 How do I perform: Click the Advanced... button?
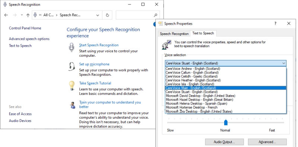[267, 142]
